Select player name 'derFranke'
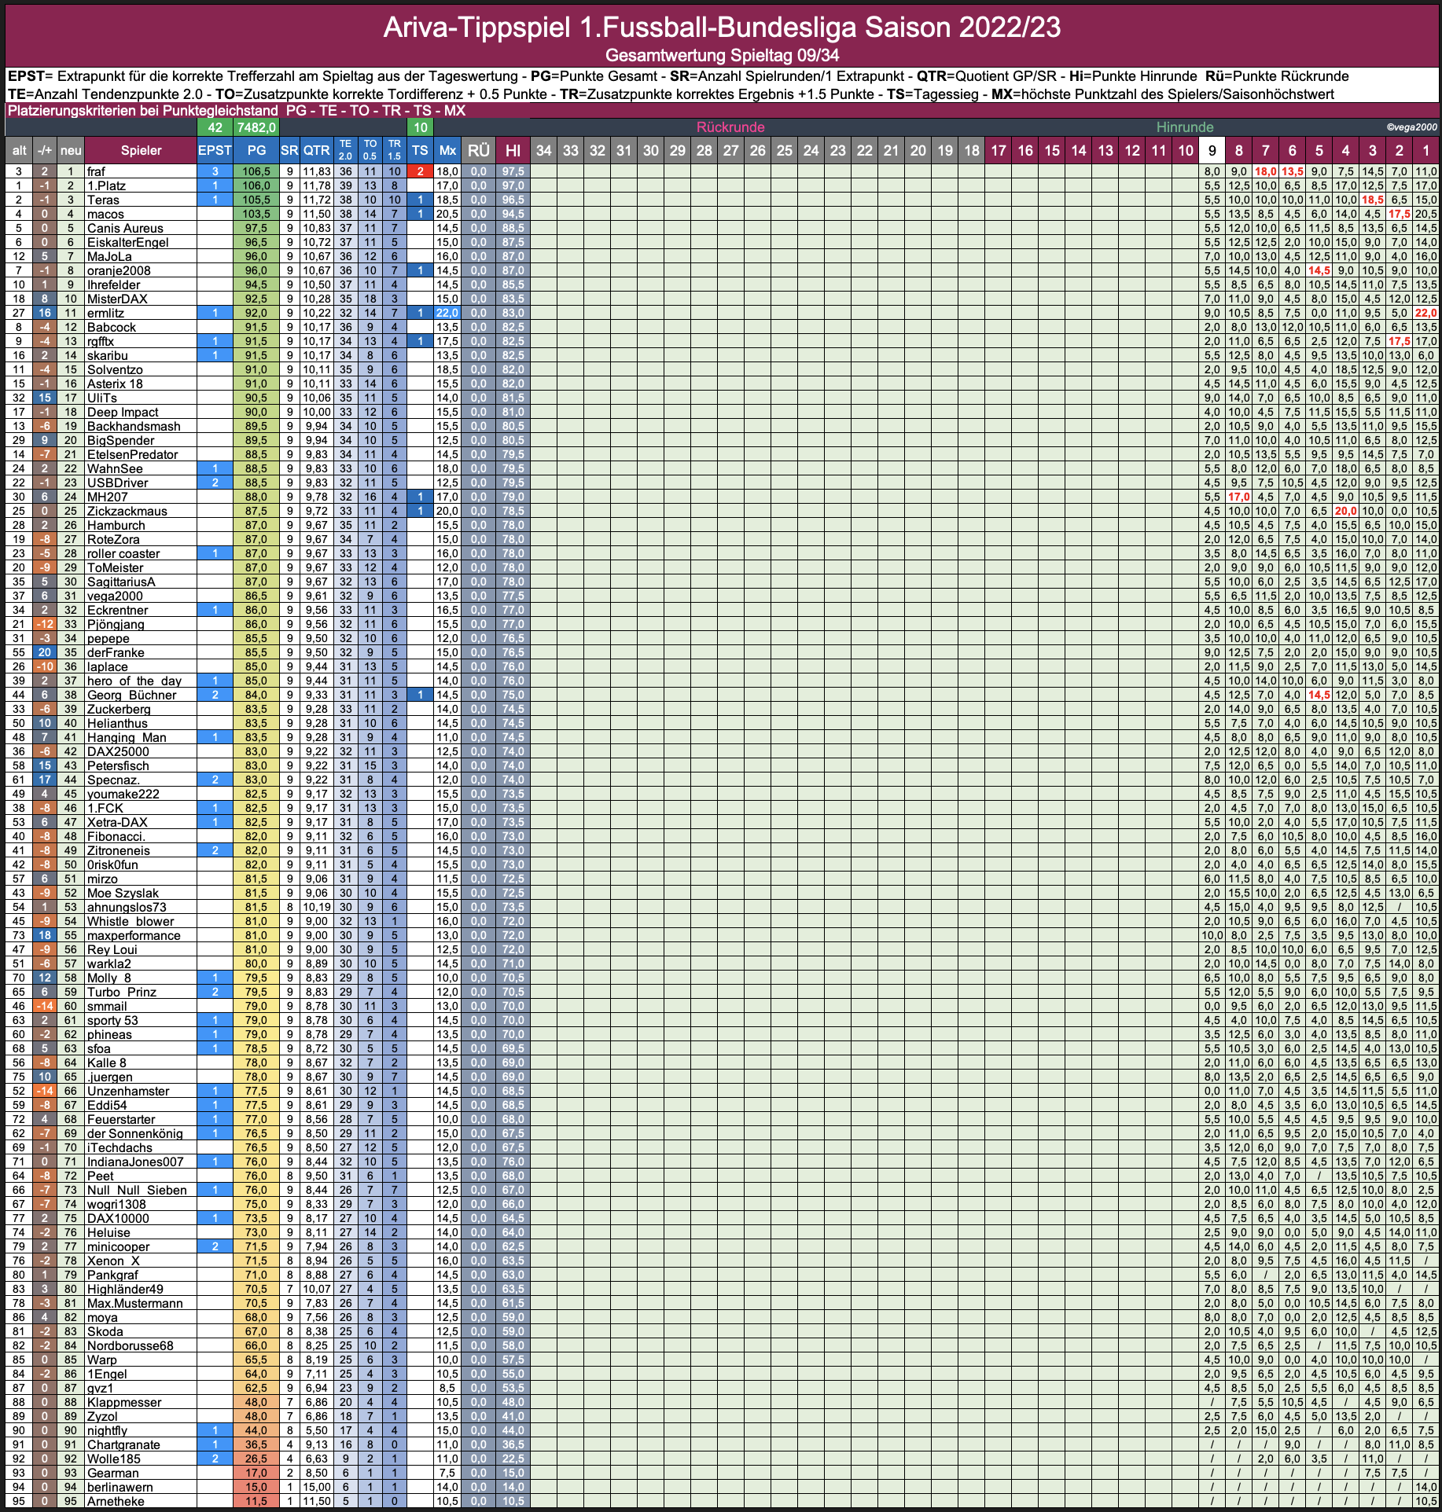Viewport: 1442px width, 1512px height. pyautogui.click(x=116, y=652)
